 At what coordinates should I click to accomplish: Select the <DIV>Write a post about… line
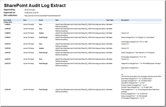coord(141,77)
